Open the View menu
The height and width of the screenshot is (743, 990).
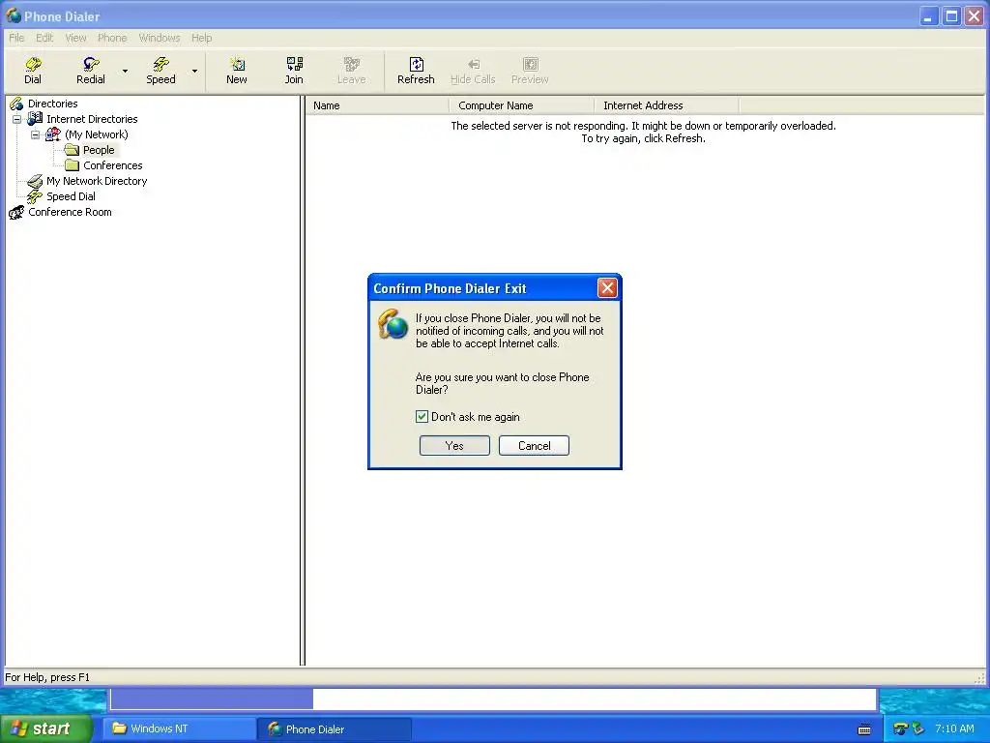[x=75, y=38]
